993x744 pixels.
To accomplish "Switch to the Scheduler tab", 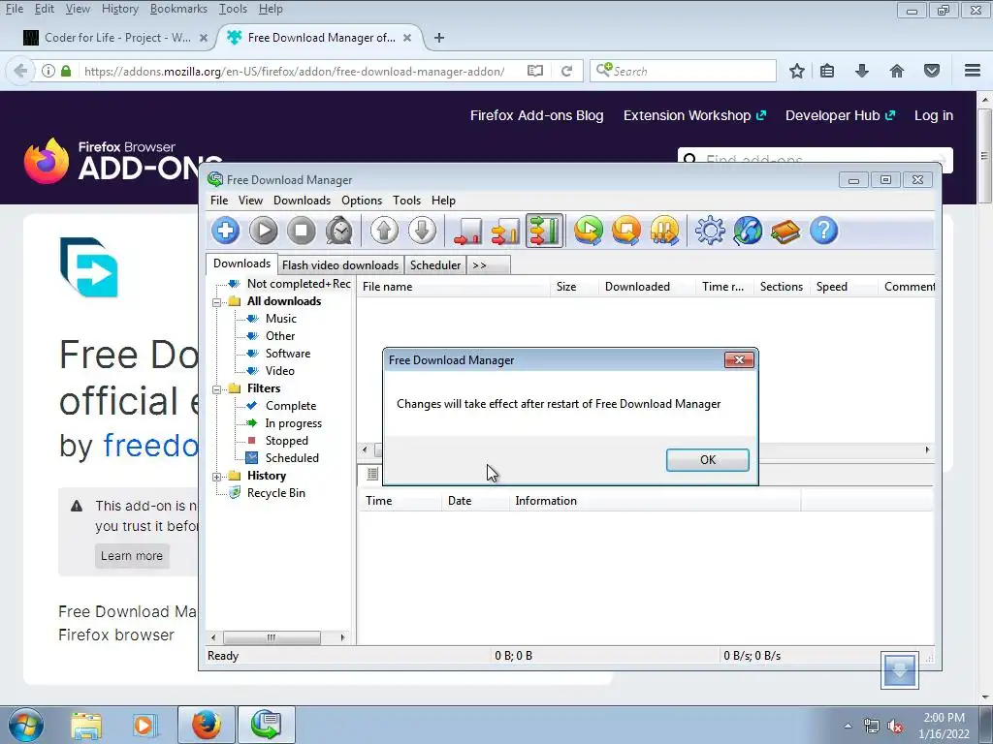I will (435, 265).
